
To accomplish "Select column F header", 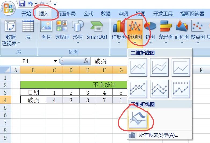I will tap(104, 70).
